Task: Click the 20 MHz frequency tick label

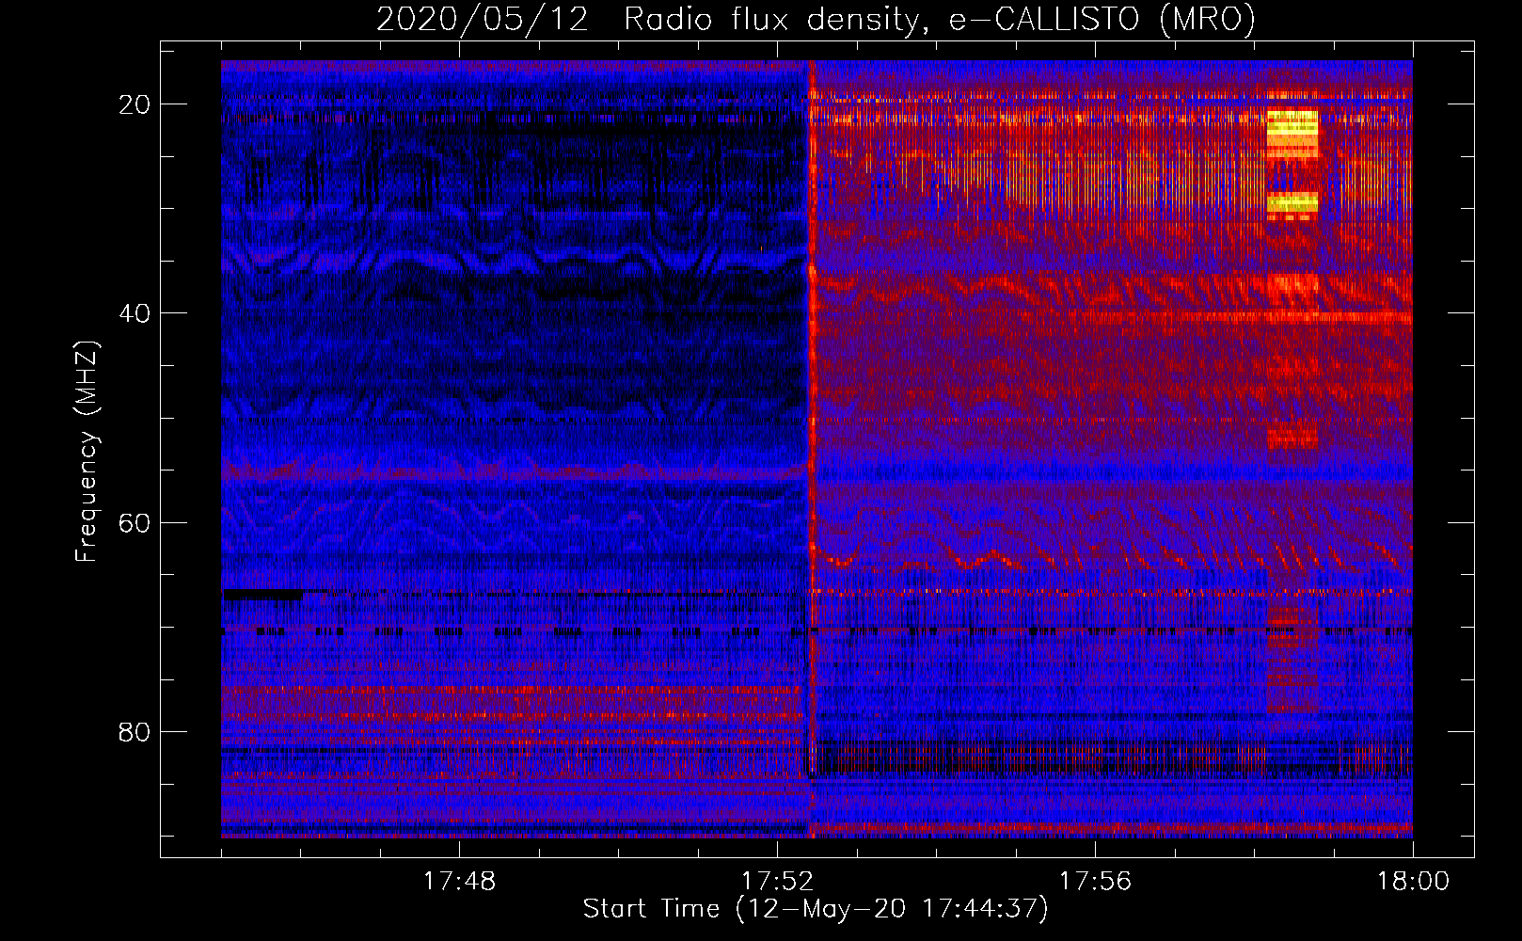Action: (x=135, y=104)
